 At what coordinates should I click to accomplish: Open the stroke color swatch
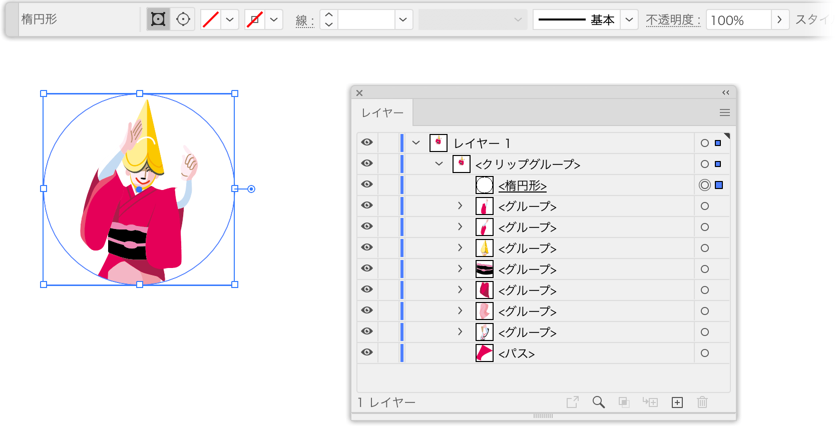(x=255, y=19)
